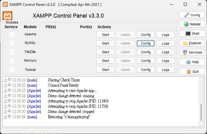This screenshot has width=207, height=134.
Task: Open the Mercury Config menu
Action: 146,61
